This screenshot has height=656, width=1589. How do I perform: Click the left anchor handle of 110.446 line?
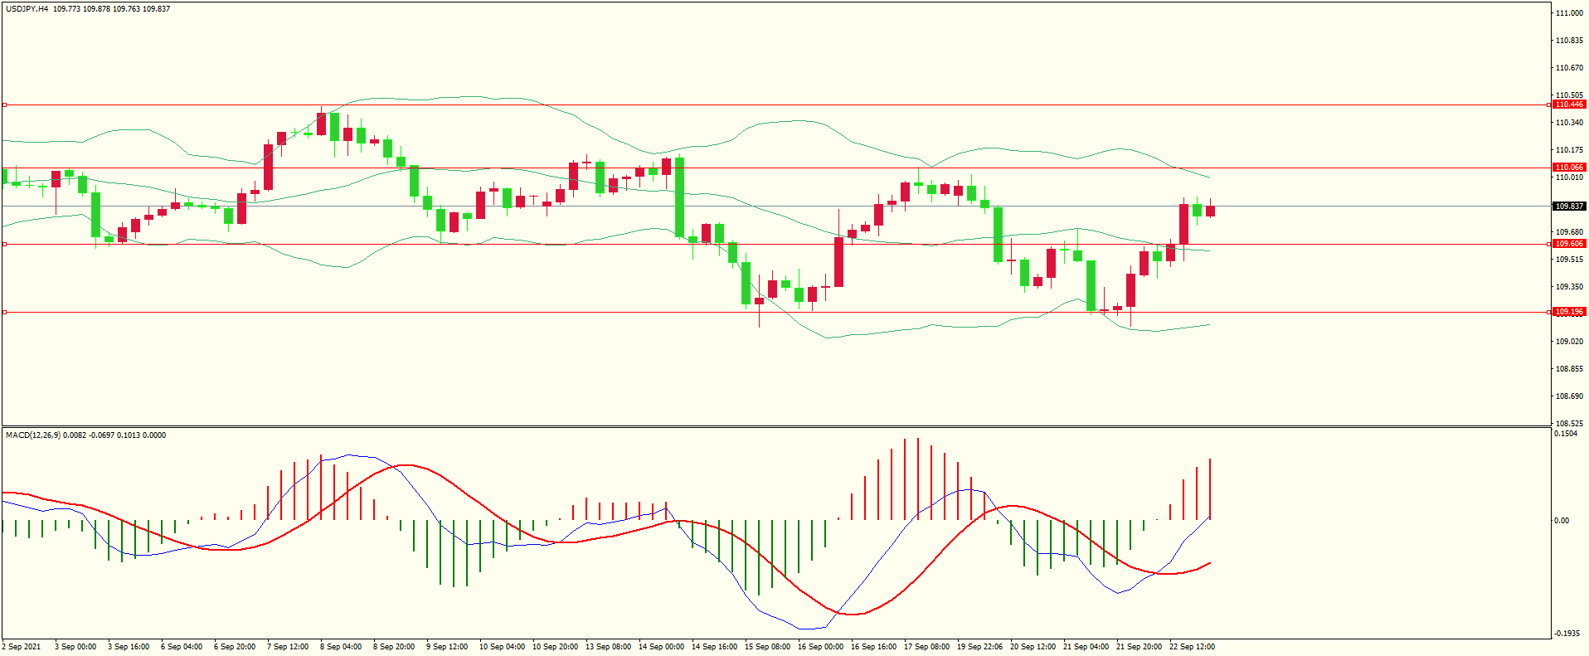tap(4, 105)
